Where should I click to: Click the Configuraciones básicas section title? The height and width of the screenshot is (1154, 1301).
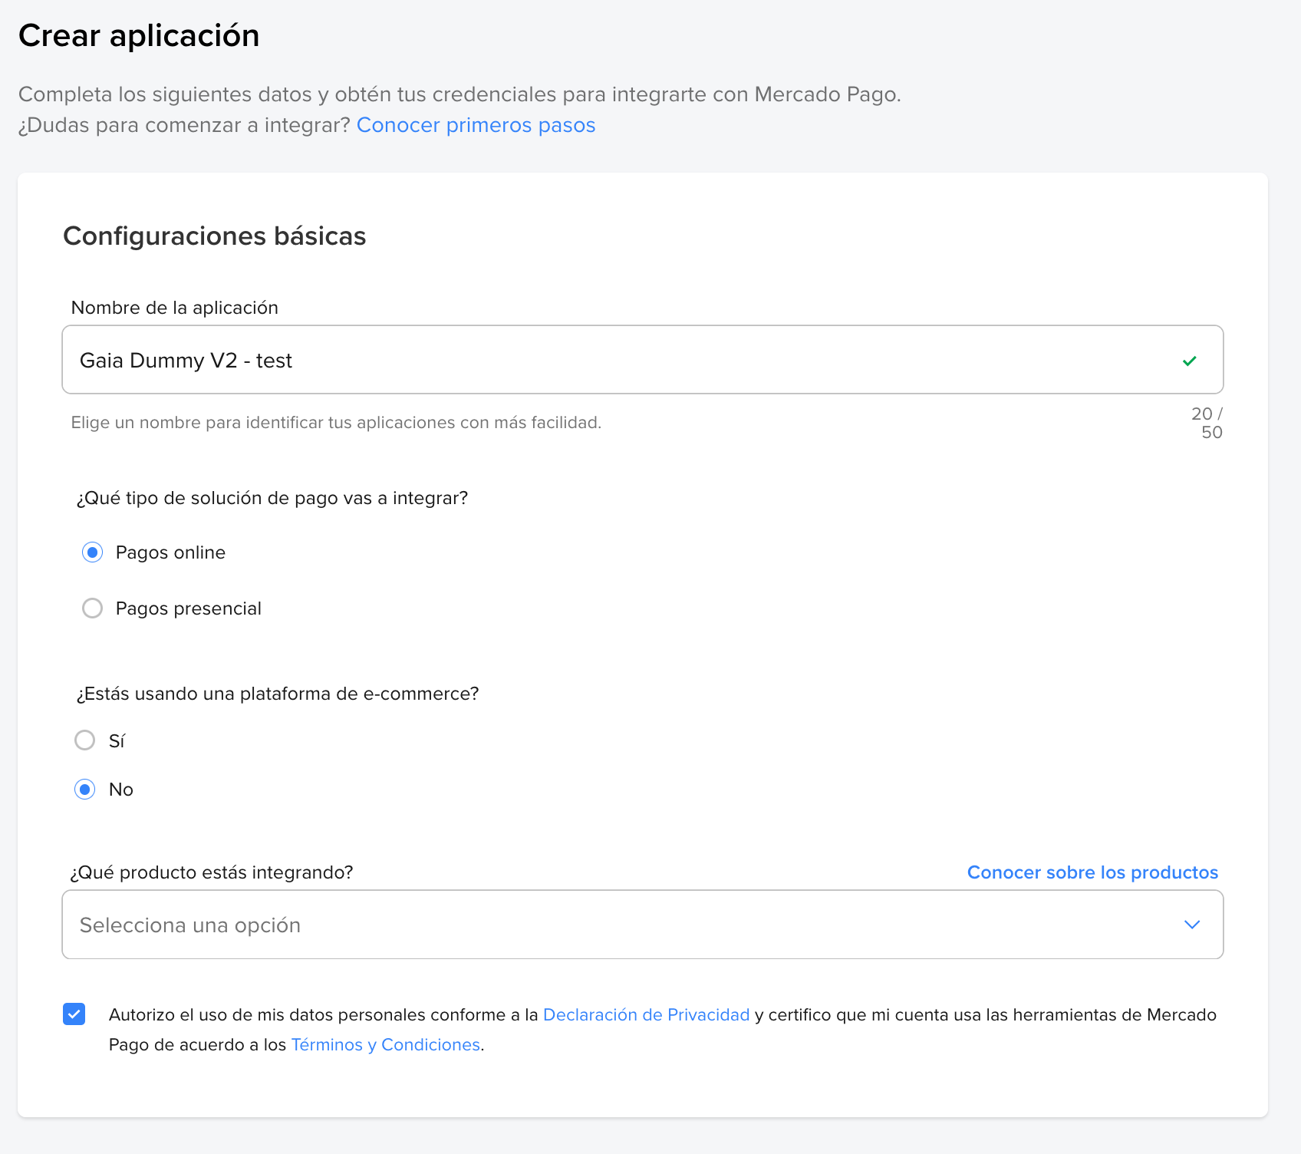coord(214,236)
